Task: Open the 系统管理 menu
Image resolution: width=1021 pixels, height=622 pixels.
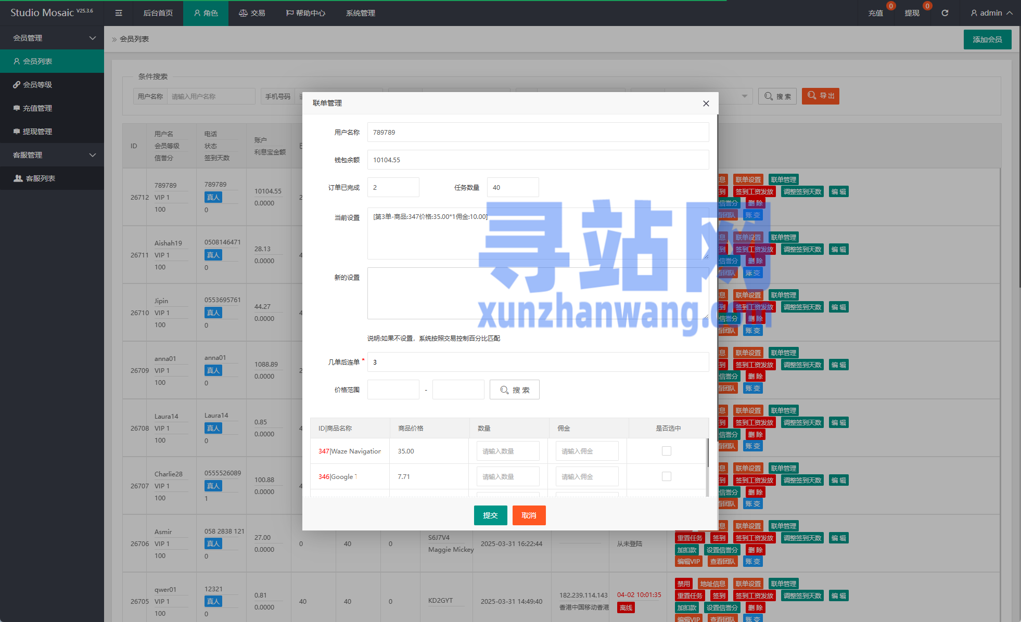Action: [361, 13]
